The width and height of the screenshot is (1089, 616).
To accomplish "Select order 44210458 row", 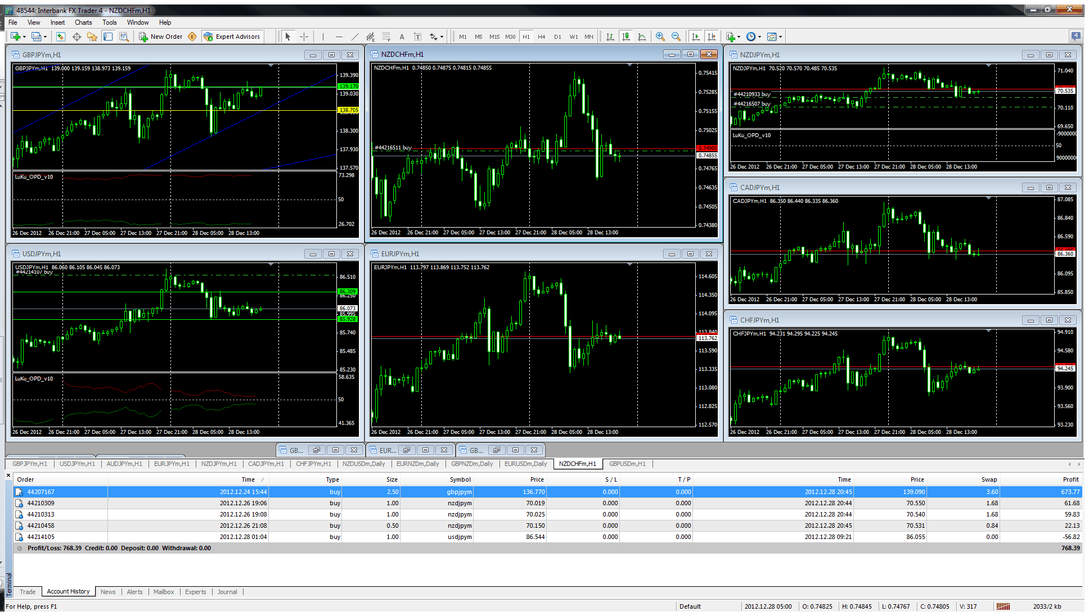I will coord(547,526).
